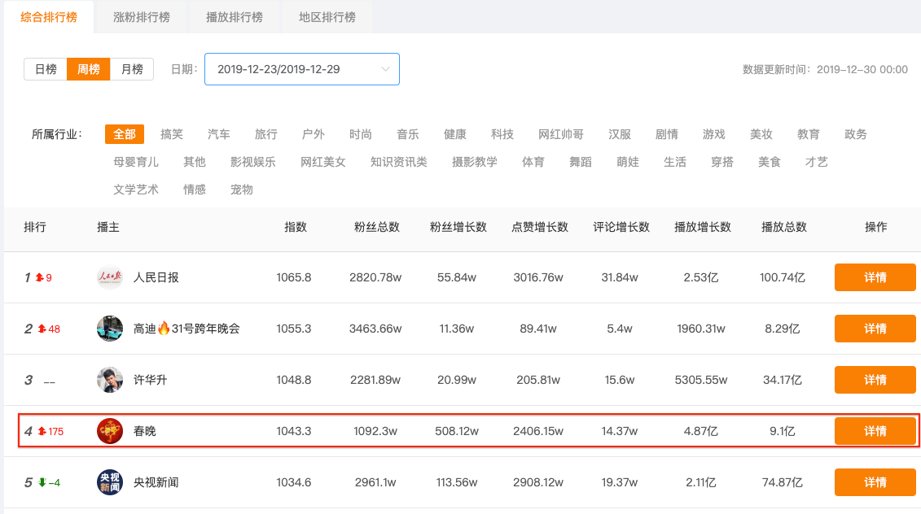Filter industry by 汉服

[620, 134]
